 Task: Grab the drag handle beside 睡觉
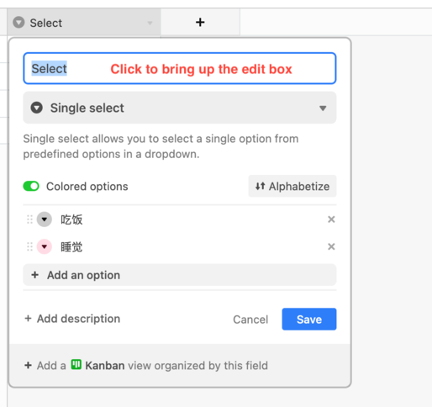[x=29, y=246]
